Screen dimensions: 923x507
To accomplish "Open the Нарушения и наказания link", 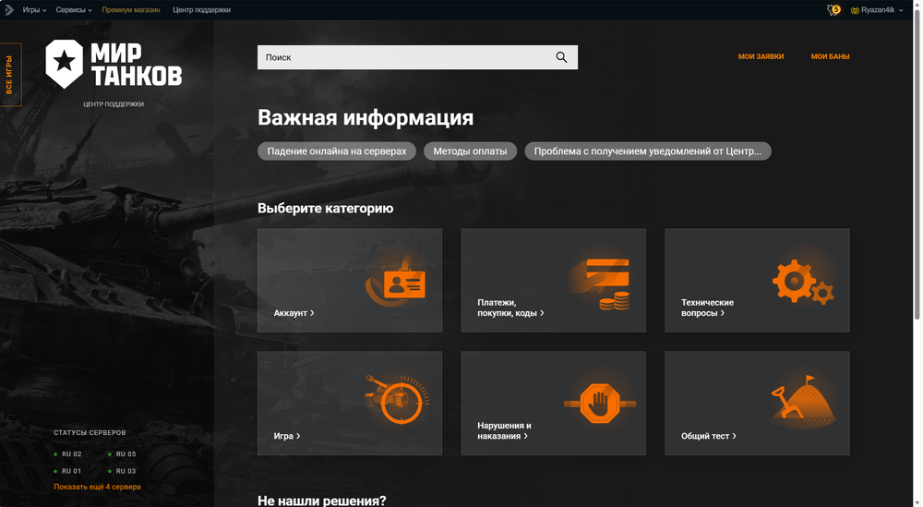I will 504,430.
